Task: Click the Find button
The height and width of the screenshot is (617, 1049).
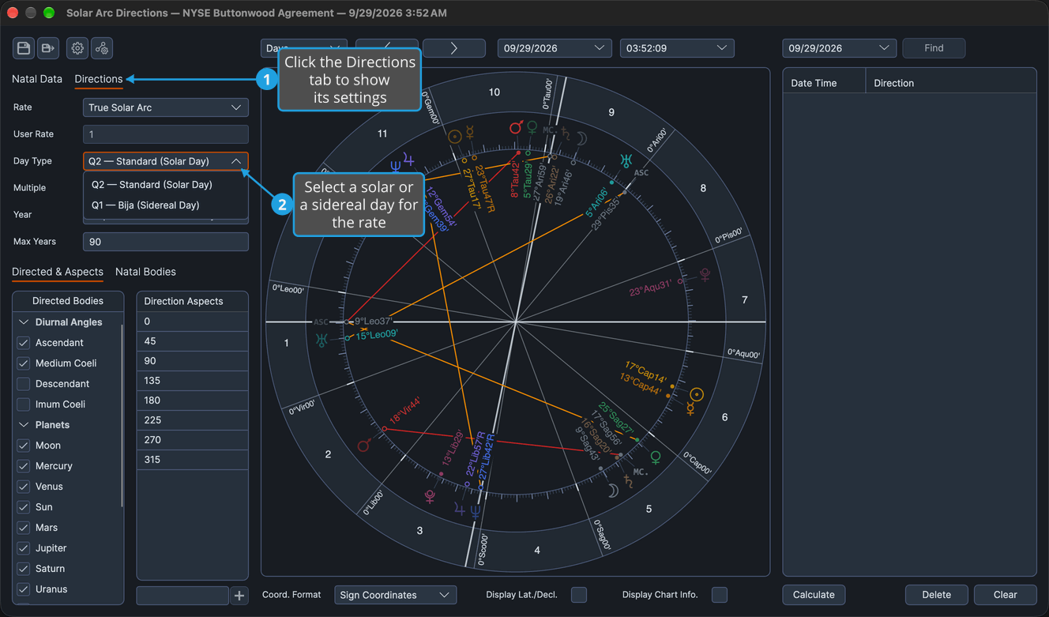Action: click(934, 48)
